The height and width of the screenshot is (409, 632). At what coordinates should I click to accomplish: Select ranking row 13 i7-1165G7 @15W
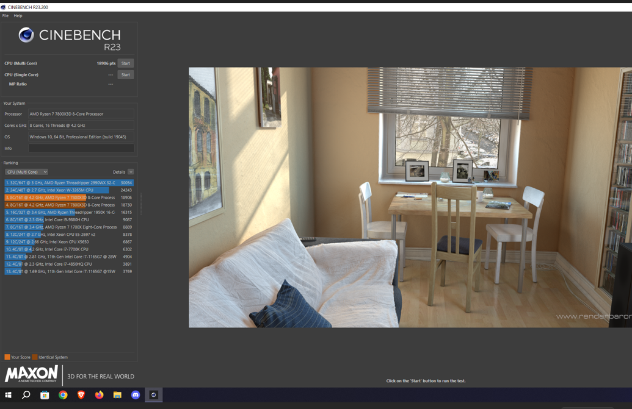tap(69, 271)
